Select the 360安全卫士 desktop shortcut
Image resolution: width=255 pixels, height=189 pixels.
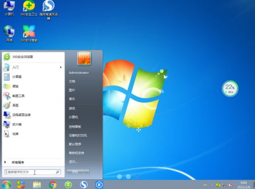click(x=29, y=9)
